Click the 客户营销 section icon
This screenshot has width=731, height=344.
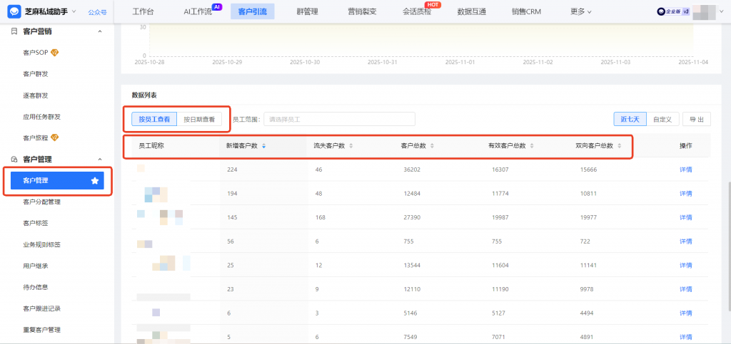14,31
